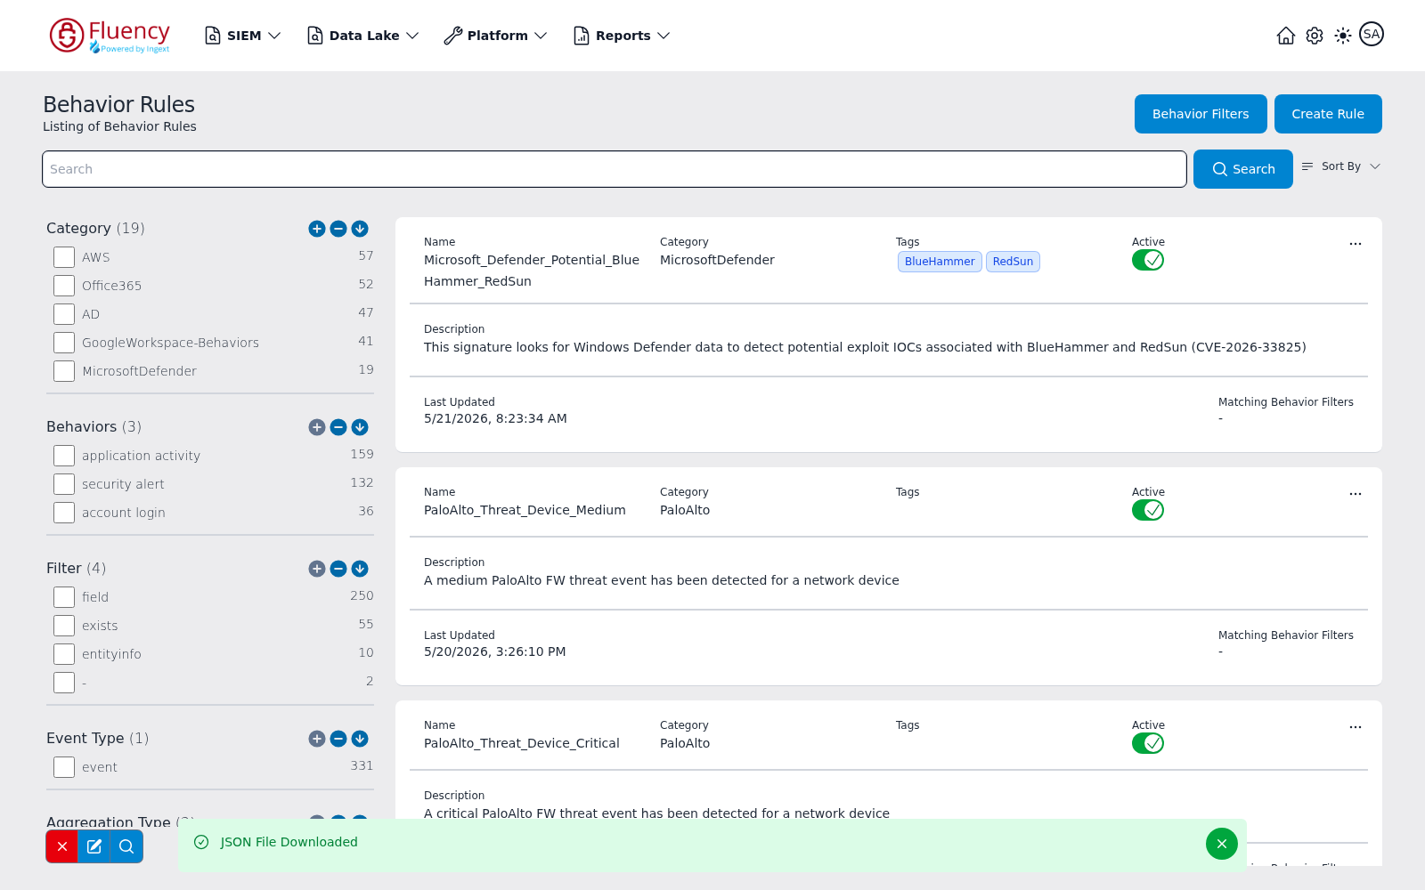
Task: Click the blue Search button
Action: (1243, 169)
